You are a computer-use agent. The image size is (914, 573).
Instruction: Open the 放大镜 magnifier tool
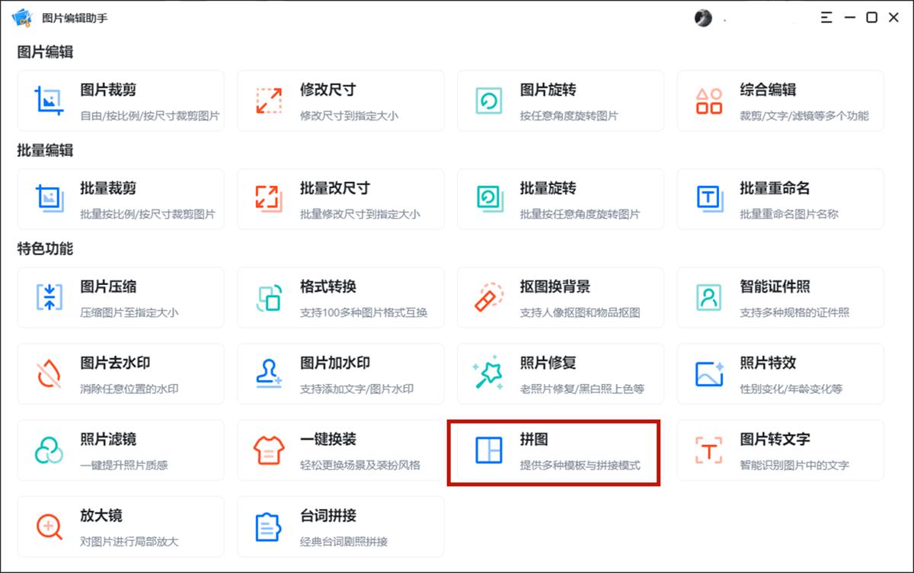[120, 526]
